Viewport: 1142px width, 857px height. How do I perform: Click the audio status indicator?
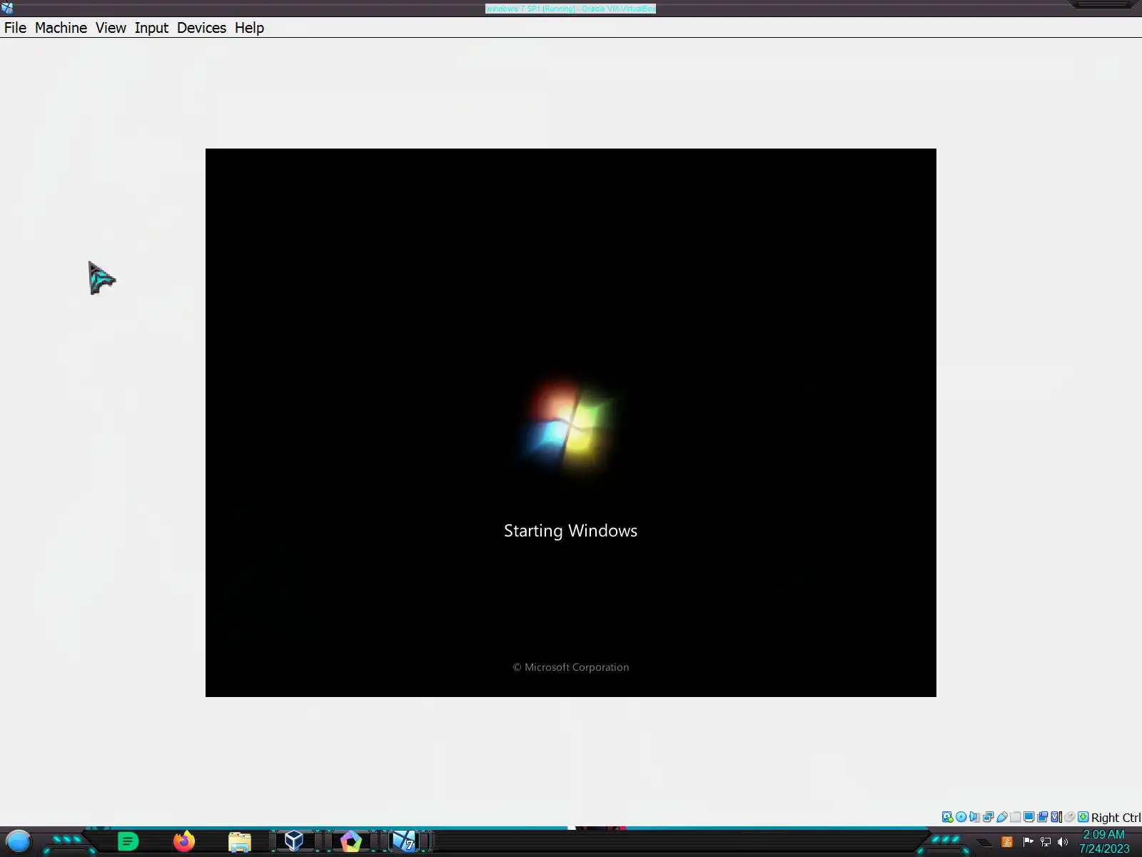(x=974, y=817)
